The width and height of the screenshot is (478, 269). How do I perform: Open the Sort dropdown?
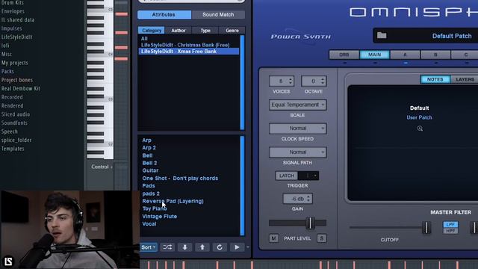149,247
